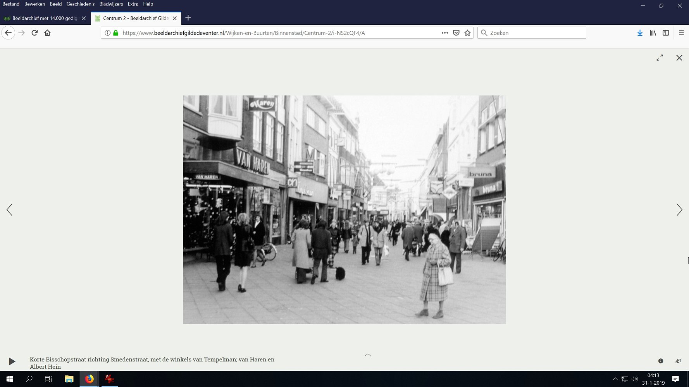Open the browser home page
The height and width of the screenshot is (387, 689).
point(47,33)
